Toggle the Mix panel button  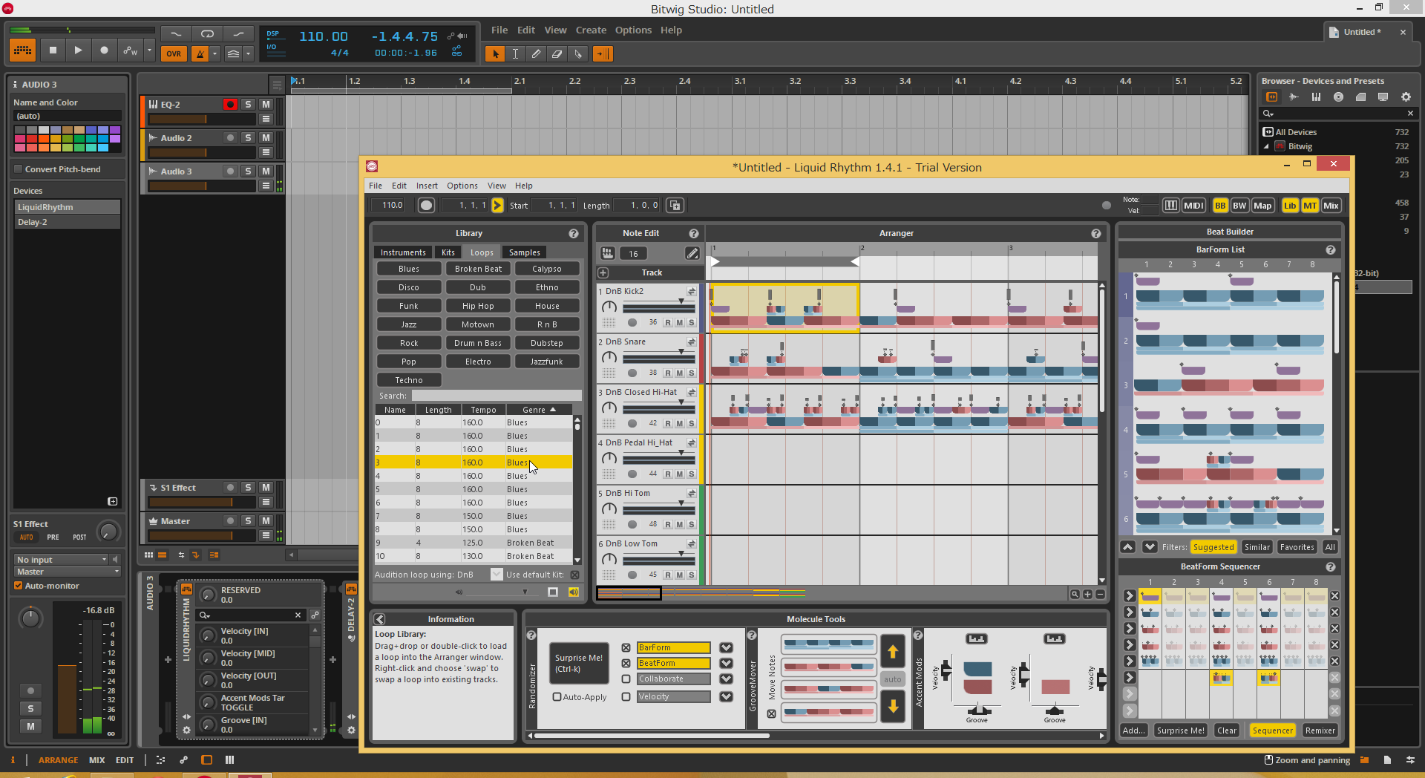(1331, 206)
